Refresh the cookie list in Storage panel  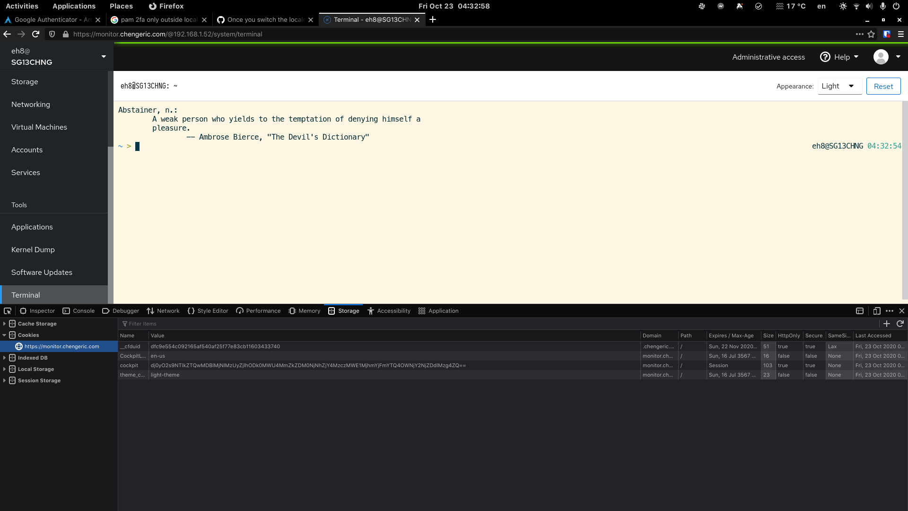tap(900, 324)
